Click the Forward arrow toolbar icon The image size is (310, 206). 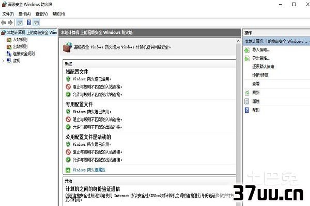[10, 23]
